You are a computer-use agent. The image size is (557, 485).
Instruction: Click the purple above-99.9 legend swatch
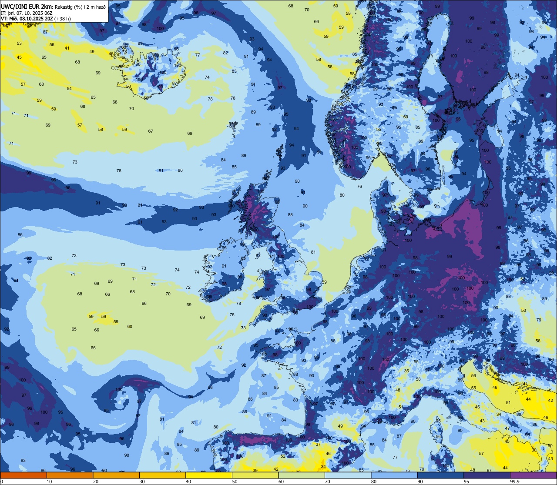[x=533, y=475]
